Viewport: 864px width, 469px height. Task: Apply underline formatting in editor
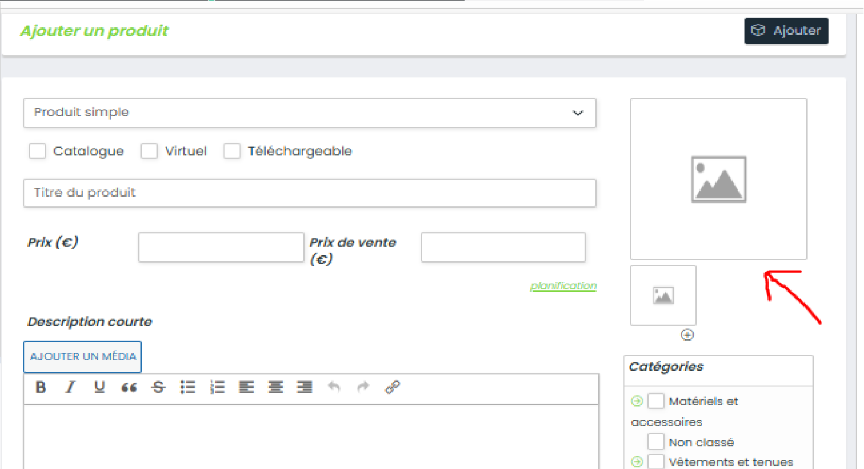[100, 387]
